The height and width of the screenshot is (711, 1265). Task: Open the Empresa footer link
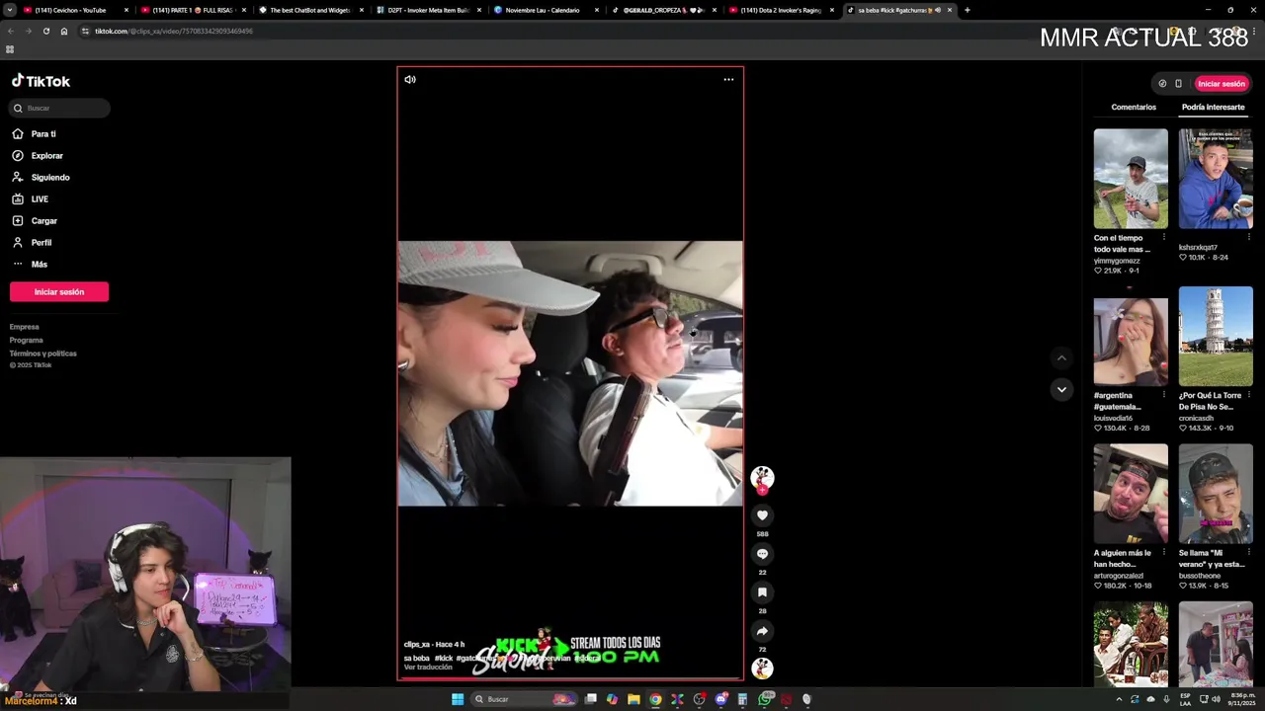[x=25, y=327]
